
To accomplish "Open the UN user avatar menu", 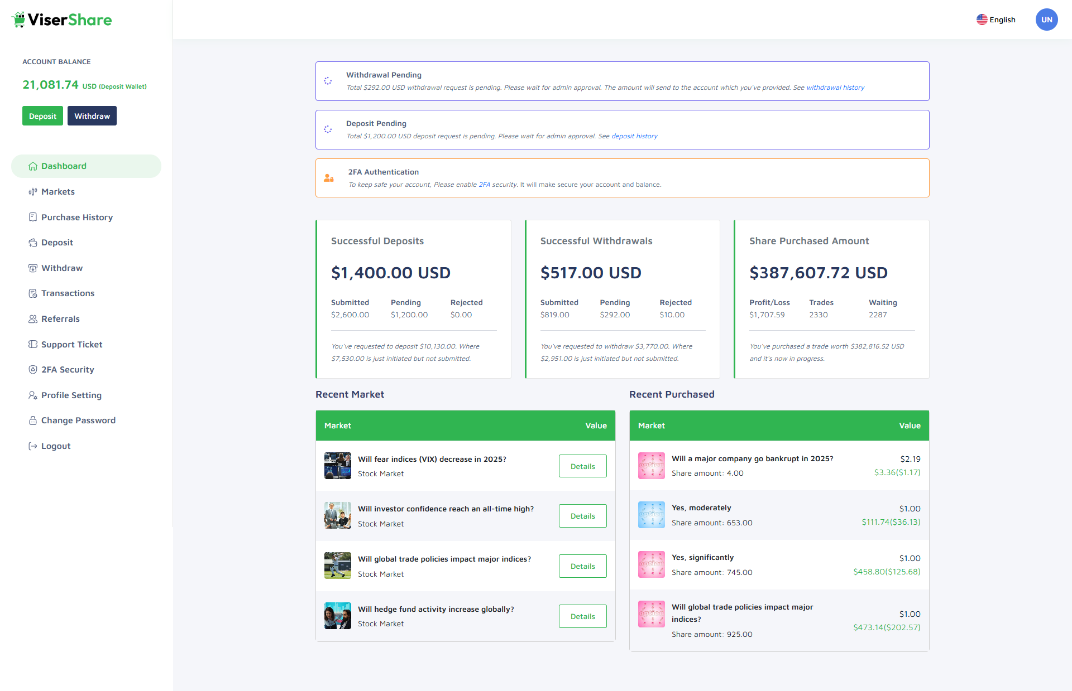I will pyautogui.click(x=1046, y=20).
